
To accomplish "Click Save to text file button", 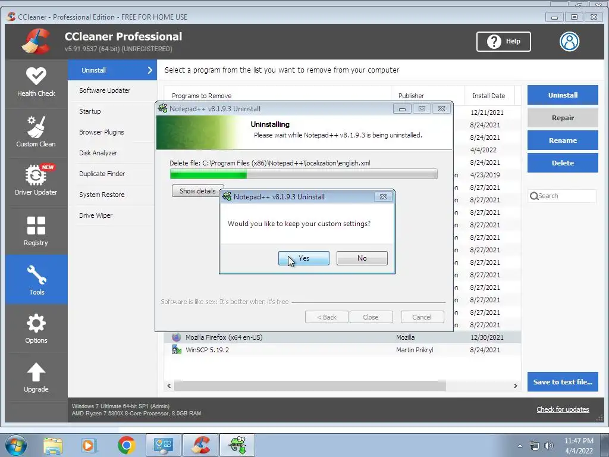I will pyautogui.click(x=563, y=381).
